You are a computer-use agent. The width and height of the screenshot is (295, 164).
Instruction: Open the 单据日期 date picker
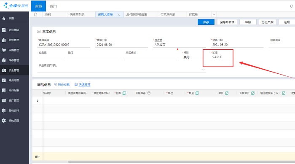pos(121,45)
